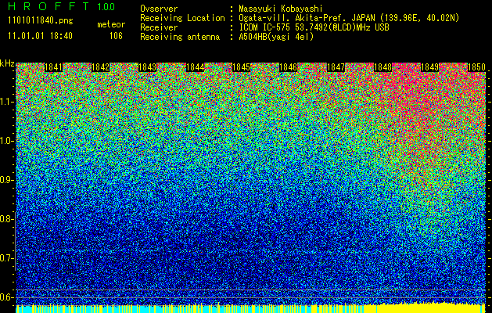This screenshot has width=492, height=313.
Task: Click the 1843 time marker
Action: (148, 67)
